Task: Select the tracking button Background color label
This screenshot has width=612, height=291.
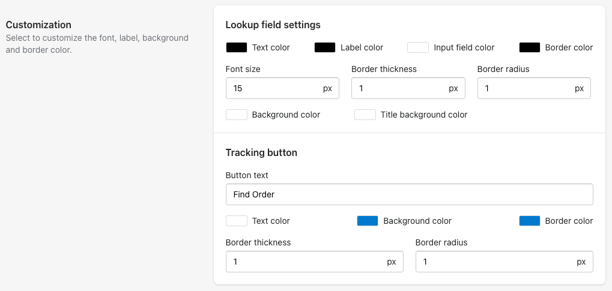Action: coord(417,221)
